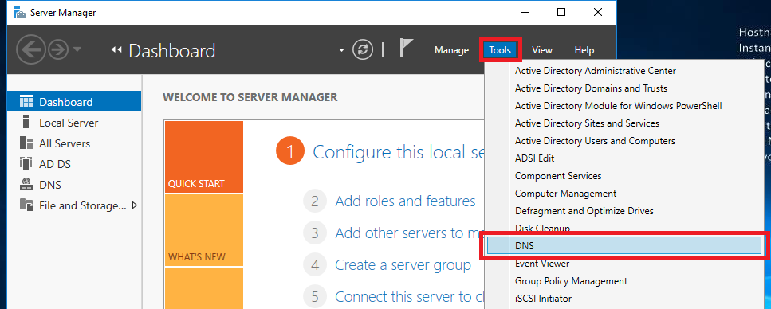Viewport: 771px width, 309px height.
Task: Open the dropdown arrow beside refresh
Action: (342, 50)
